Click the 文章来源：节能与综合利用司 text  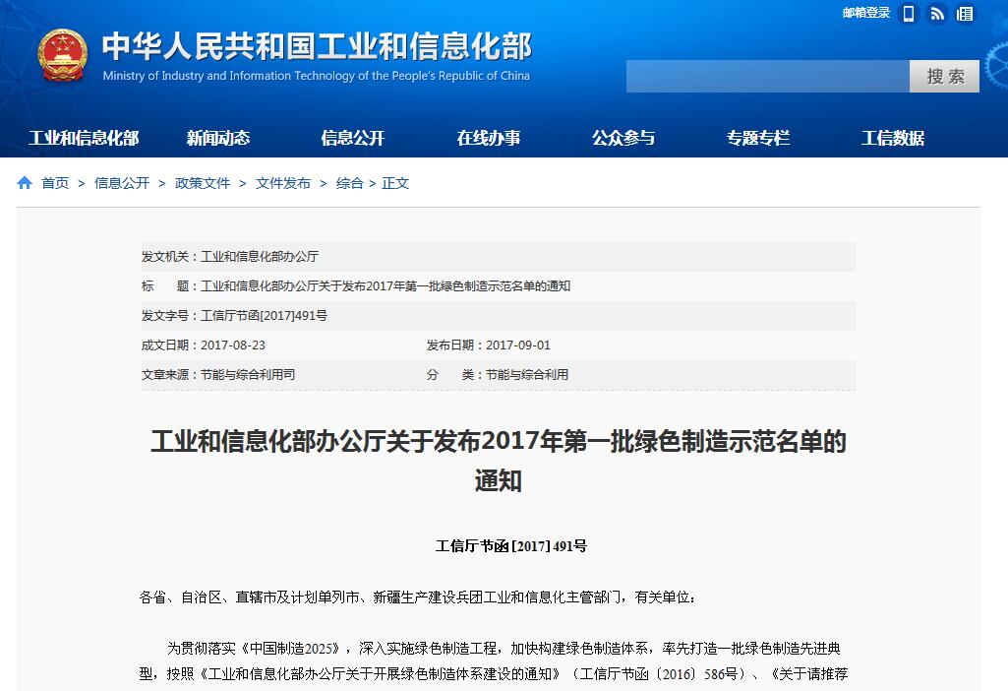[218, 375]
